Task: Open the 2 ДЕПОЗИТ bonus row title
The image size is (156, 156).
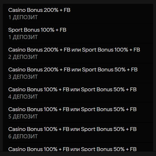Action: 74,50
